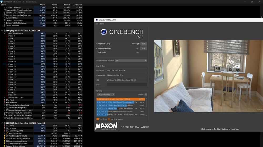Screen dimensions: 263x147
Task: Start the CPU (Multi Core) benchmark
Action: point(144,44)
